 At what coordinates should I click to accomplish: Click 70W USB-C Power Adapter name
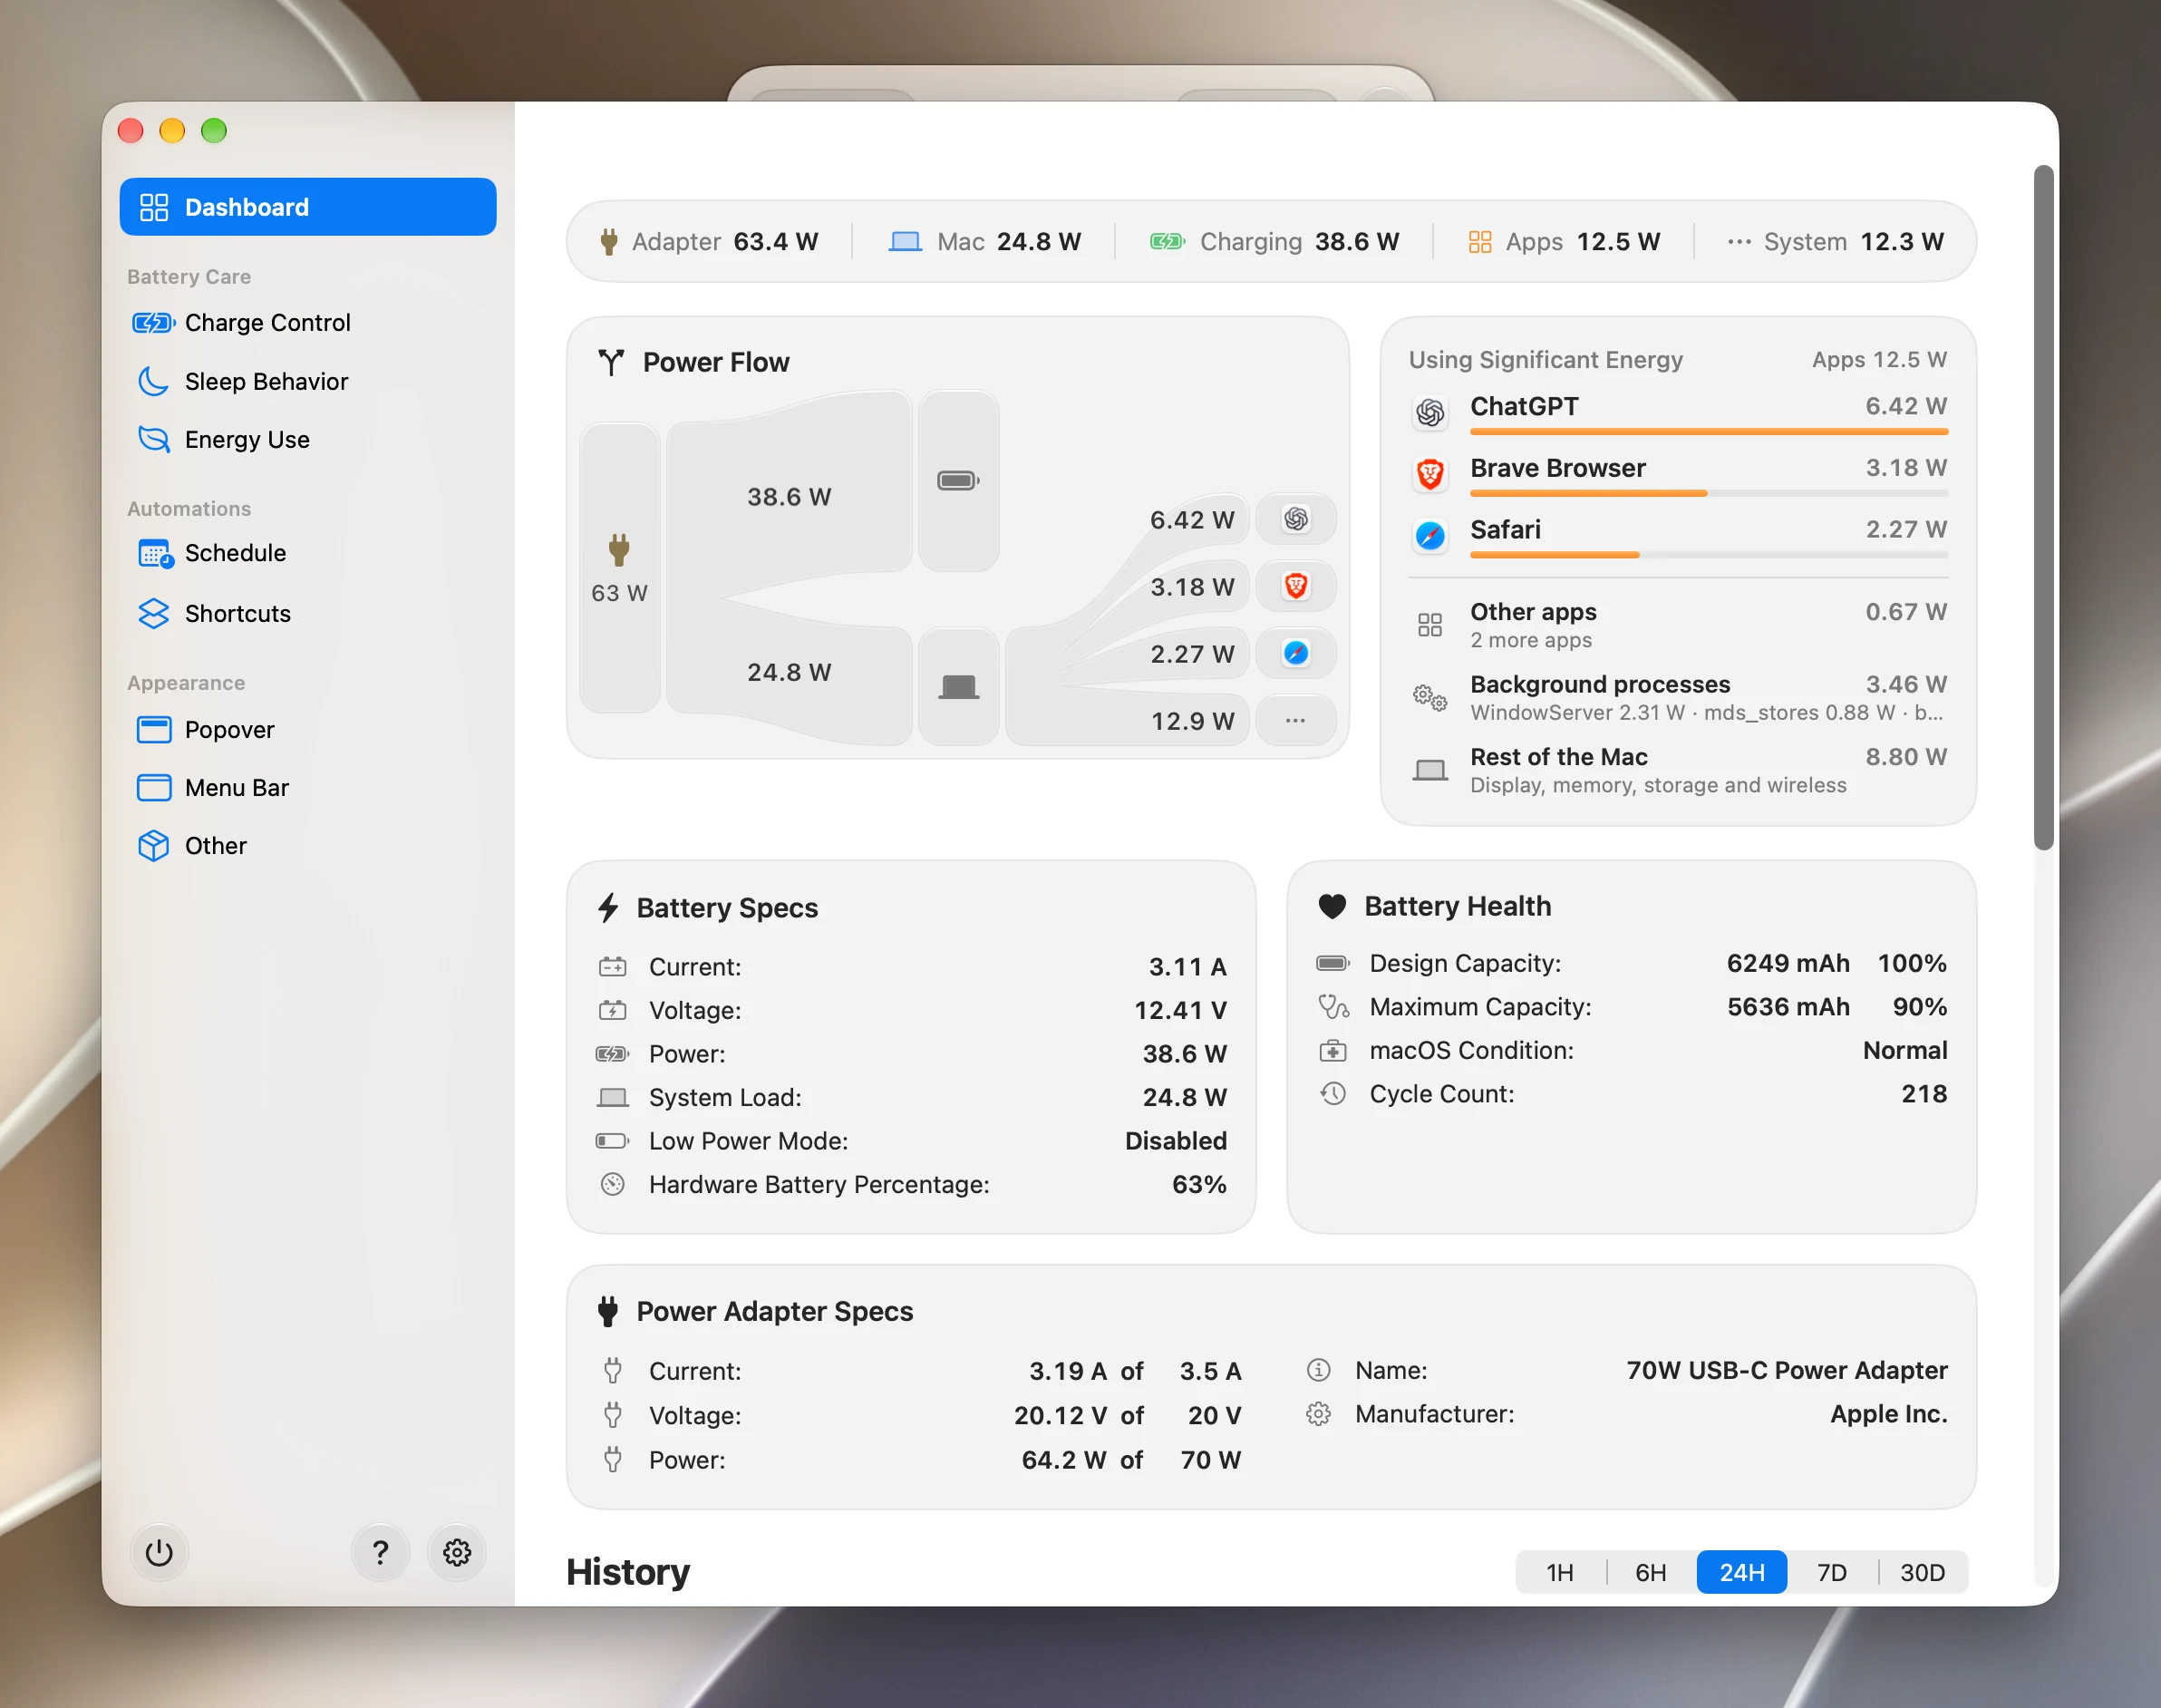click(1787, 1370)
